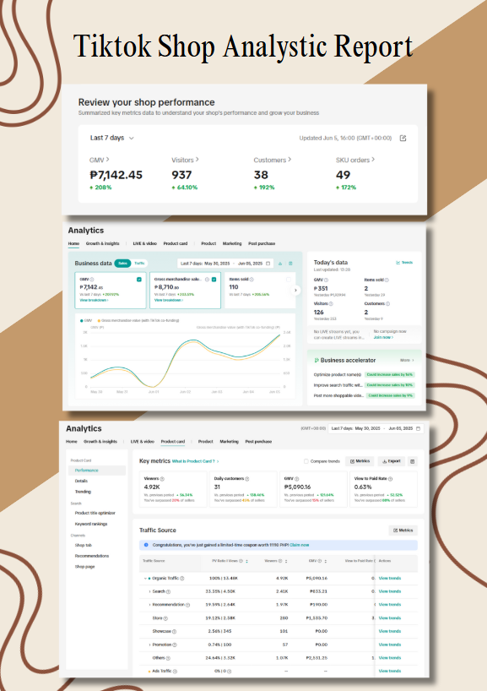Click info icon next to Viewers key metric

pos(162,479)
